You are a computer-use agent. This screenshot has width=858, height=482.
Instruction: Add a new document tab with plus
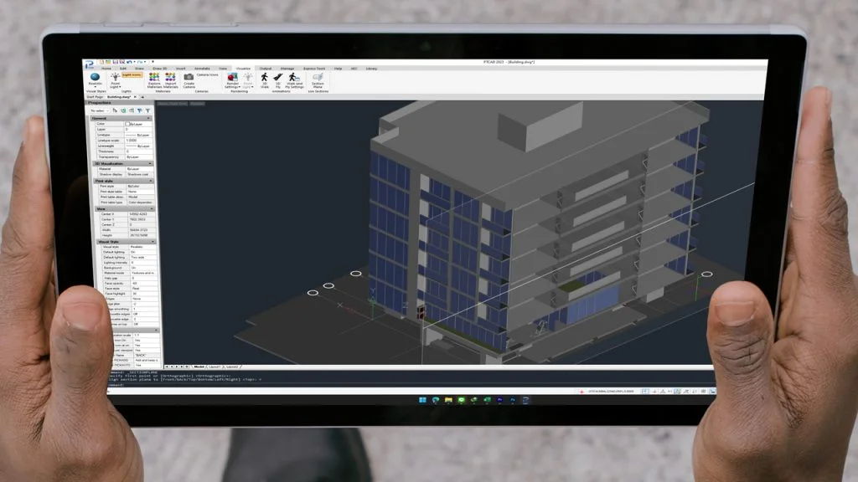click(142, 97)
